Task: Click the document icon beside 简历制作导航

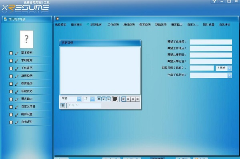Action: pyautogui.click(x=5, y=19)
